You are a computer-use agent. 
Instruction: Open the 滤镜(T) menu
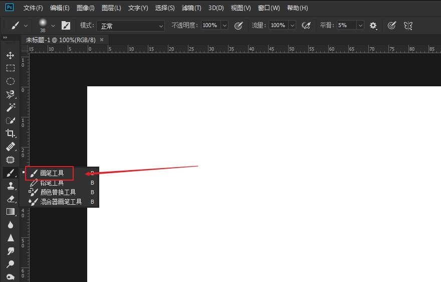point(191,8)
